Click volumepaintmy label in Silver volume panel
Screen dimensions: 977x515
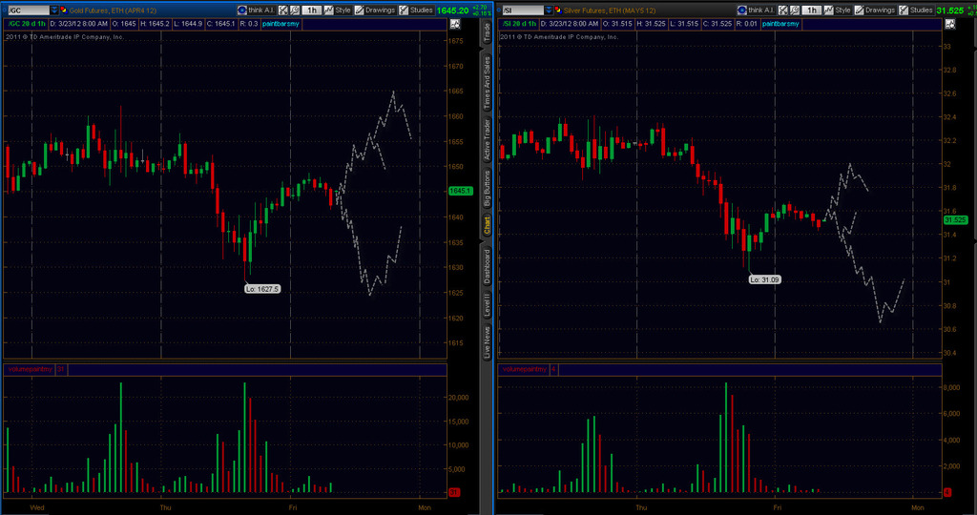coord(525,369)
